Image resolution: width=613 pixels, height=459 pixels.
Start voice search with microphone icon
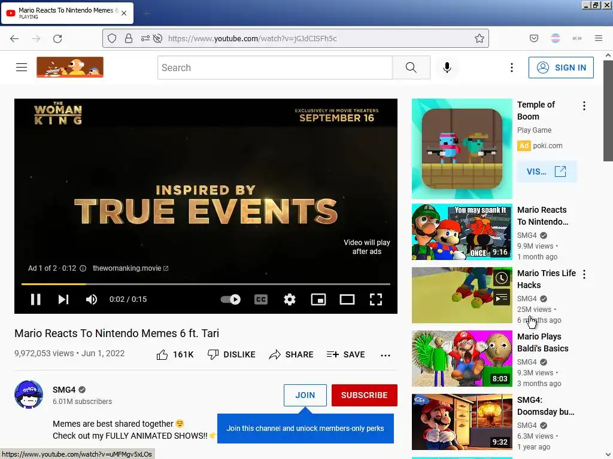coord(447,68)
